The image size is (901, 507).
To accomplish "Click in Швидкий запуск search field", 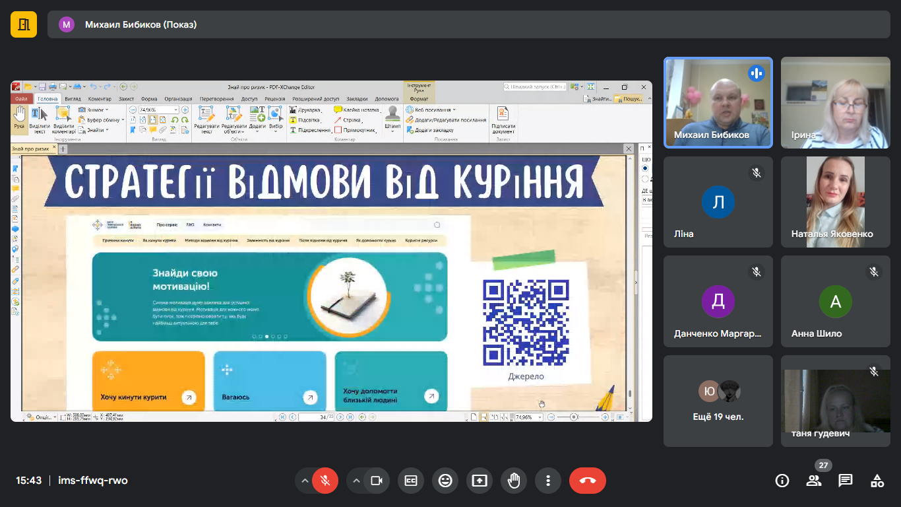I will (535, 86).
